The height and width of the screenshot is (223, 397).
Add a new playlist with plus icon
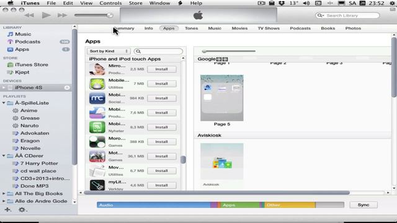tap(7, 209)
